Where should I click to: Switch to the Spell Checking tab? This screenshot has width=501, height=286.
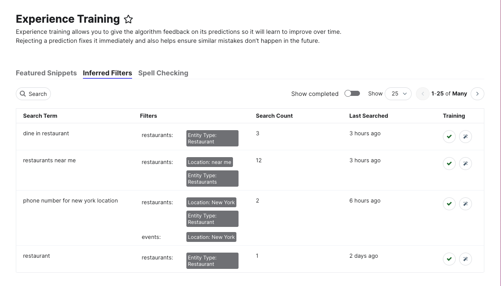(x=163, y=73)
